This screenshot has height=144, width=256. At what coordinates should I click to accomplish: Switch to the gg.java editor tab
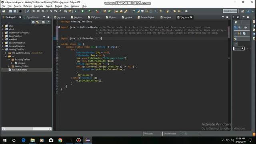pos(127,17)
